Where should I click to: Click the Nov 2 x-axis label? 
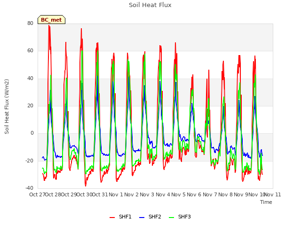[132, 194]
